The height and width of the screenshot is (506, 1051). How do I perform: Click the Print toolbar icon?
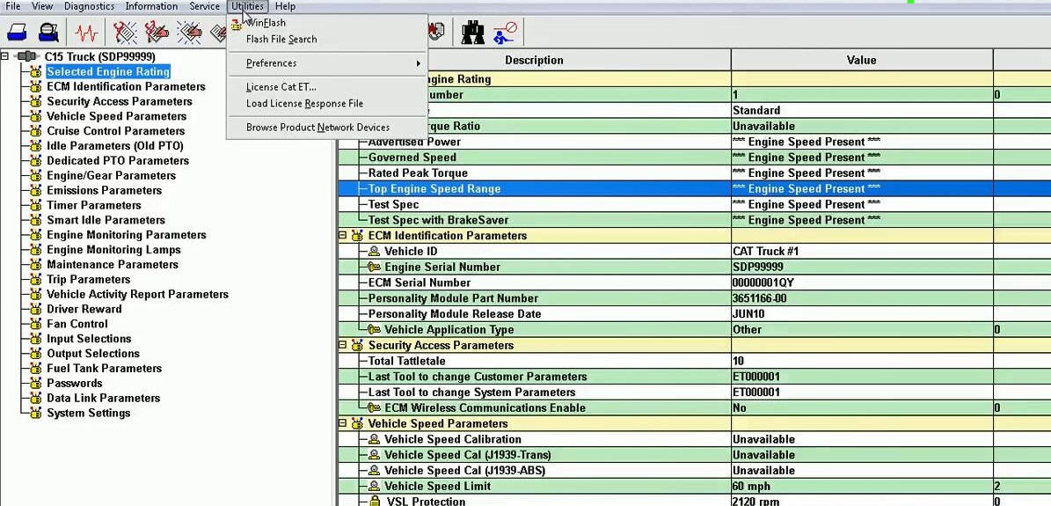pyautogui.click(x=18, y=32)
